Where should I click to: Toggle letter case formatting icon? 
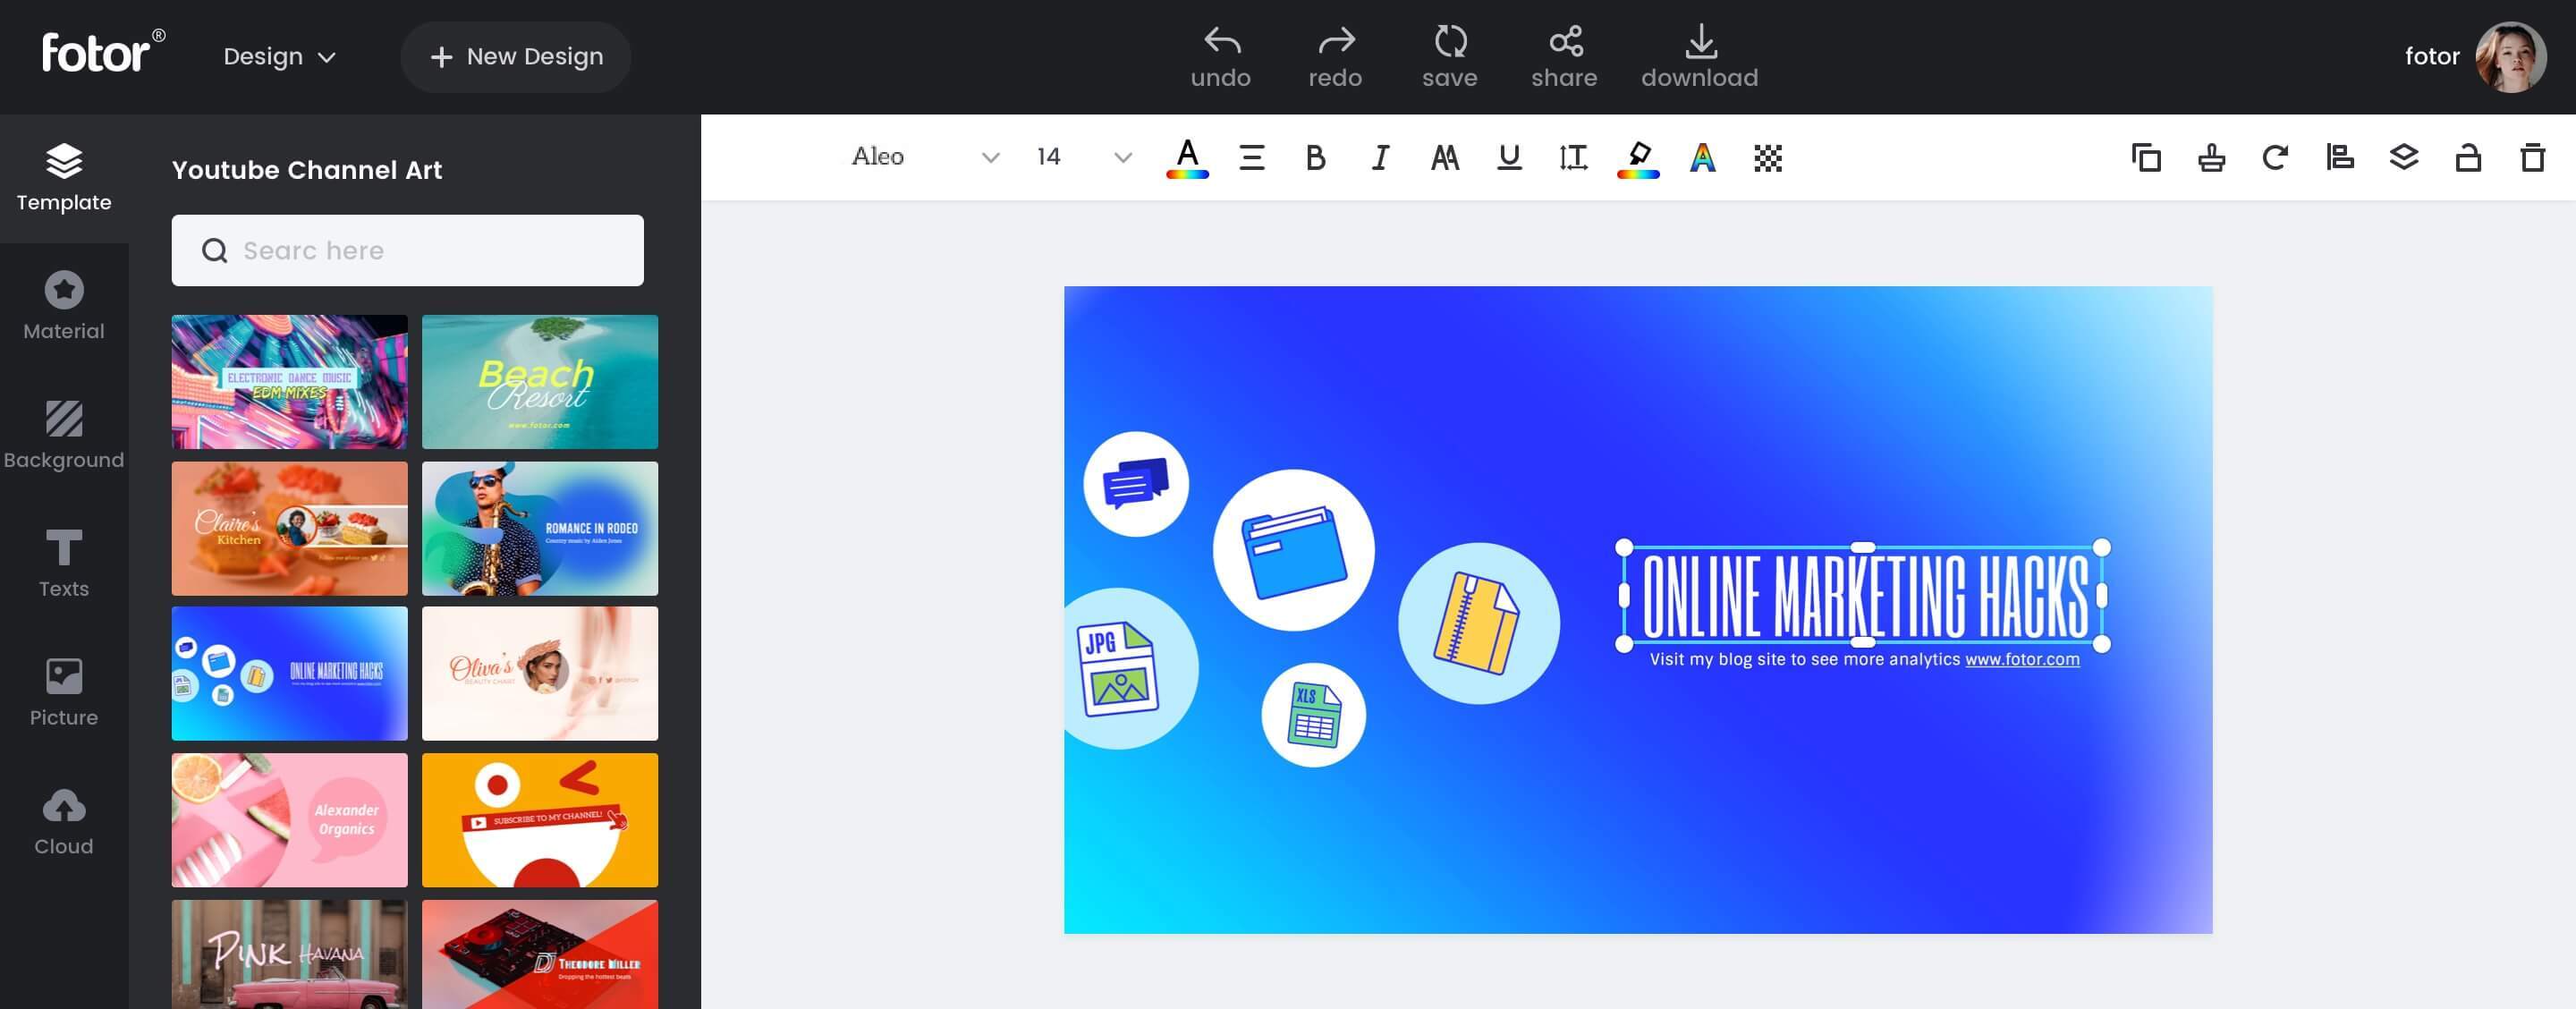tap(1443, 155)
